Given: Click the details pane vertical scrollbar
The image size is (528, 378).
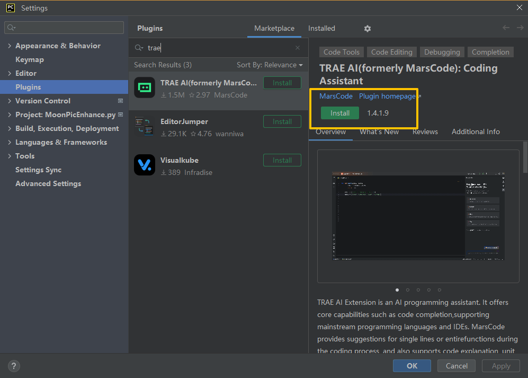Looking at the screenshot, I should tap(525, 157).
